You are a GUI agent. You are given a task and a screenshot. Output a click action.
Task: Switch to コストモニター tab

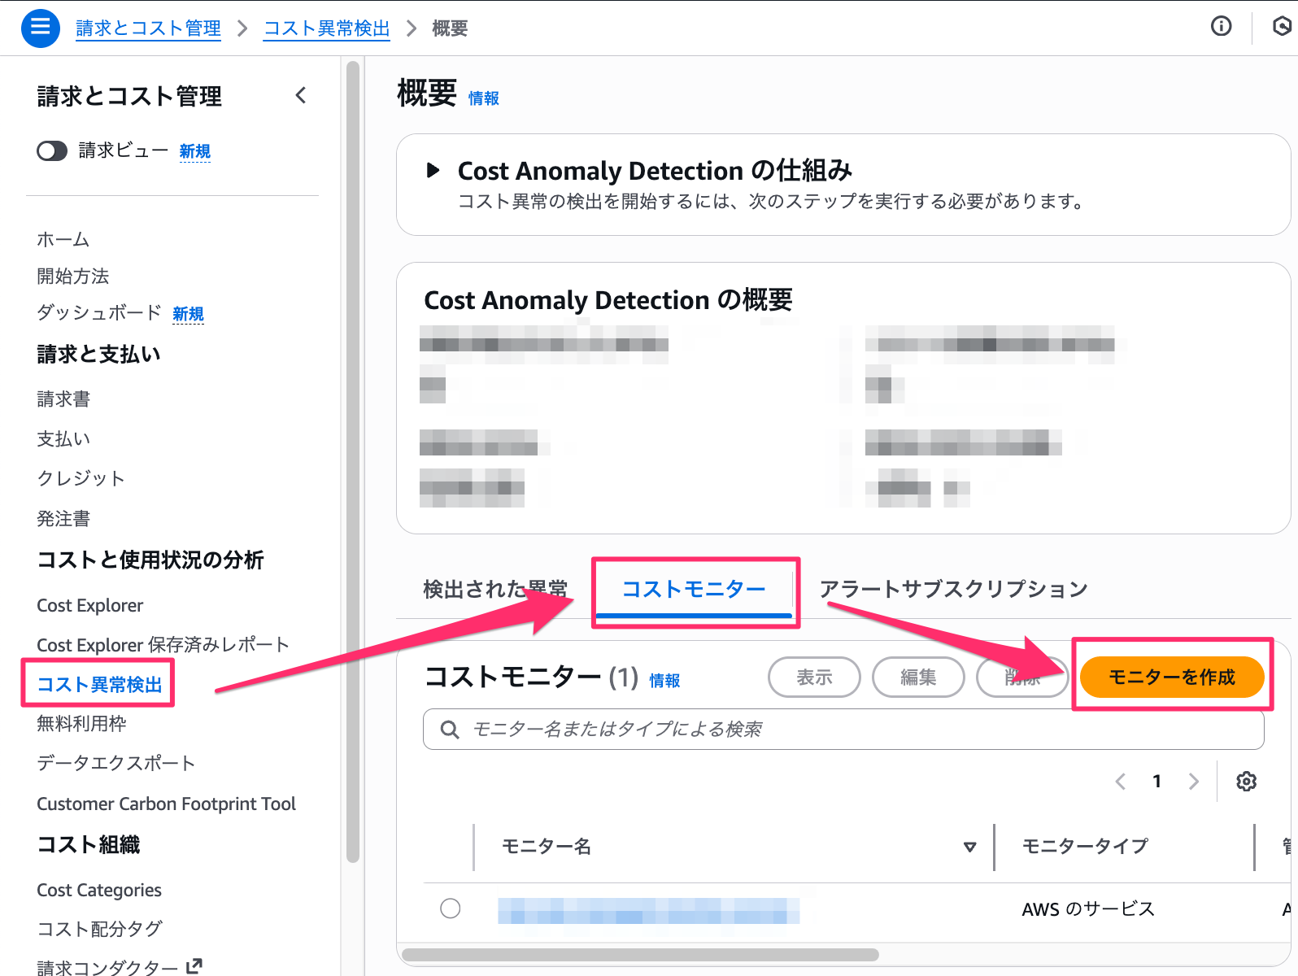(694, 589)
